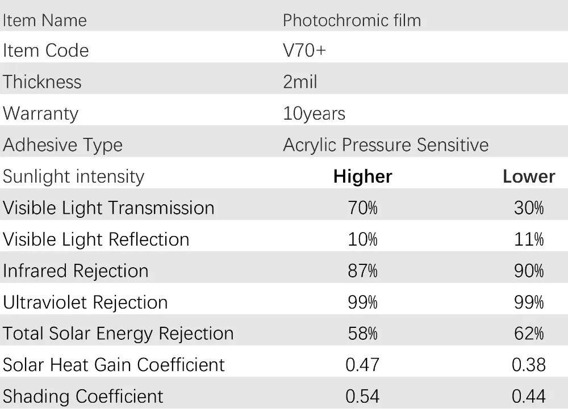
Task: Click the Ultraviolet Rejection row label
Action: [85, 303]
